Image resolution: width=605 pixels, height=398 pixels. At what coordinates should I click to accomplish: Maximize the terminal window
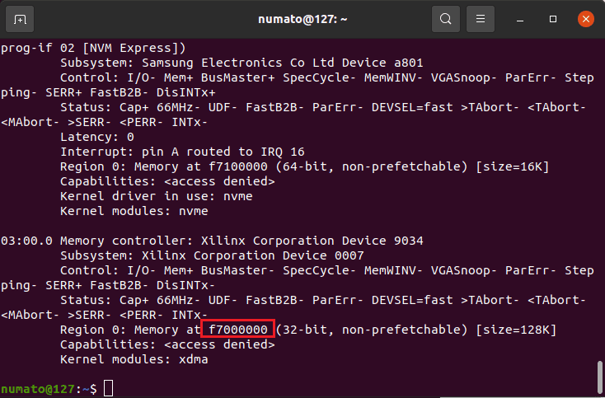click(x=553, y=18)
